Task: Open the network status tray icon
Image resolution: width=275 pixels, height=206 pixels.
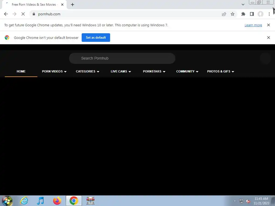Action: [x=241, y=201]
